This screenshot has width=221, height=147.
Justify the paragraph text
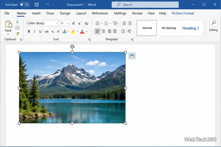115,31
